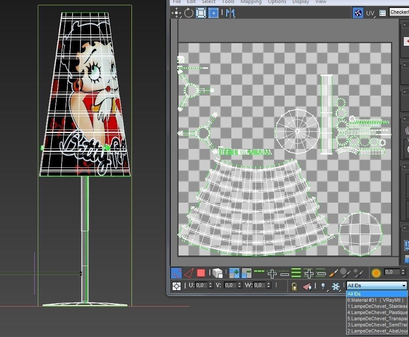Toggle Absolute/Relative coordinate entry icon
This screenshot has height=337, width=409.
click(x=177, y=286)
